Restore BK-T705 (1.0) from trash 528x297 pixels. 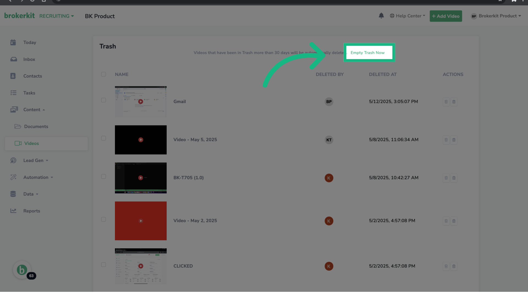[x=446, y=178]
